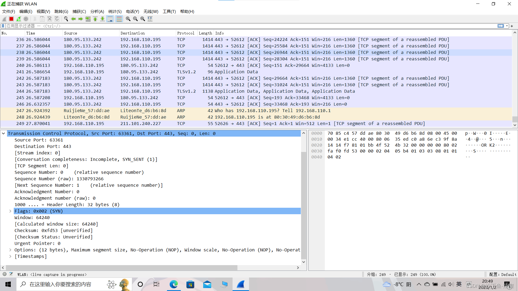The height and width of the screenshot is (291, 518).
Task: Apply the display filter with the arrow button
Action: click(501, 26)
